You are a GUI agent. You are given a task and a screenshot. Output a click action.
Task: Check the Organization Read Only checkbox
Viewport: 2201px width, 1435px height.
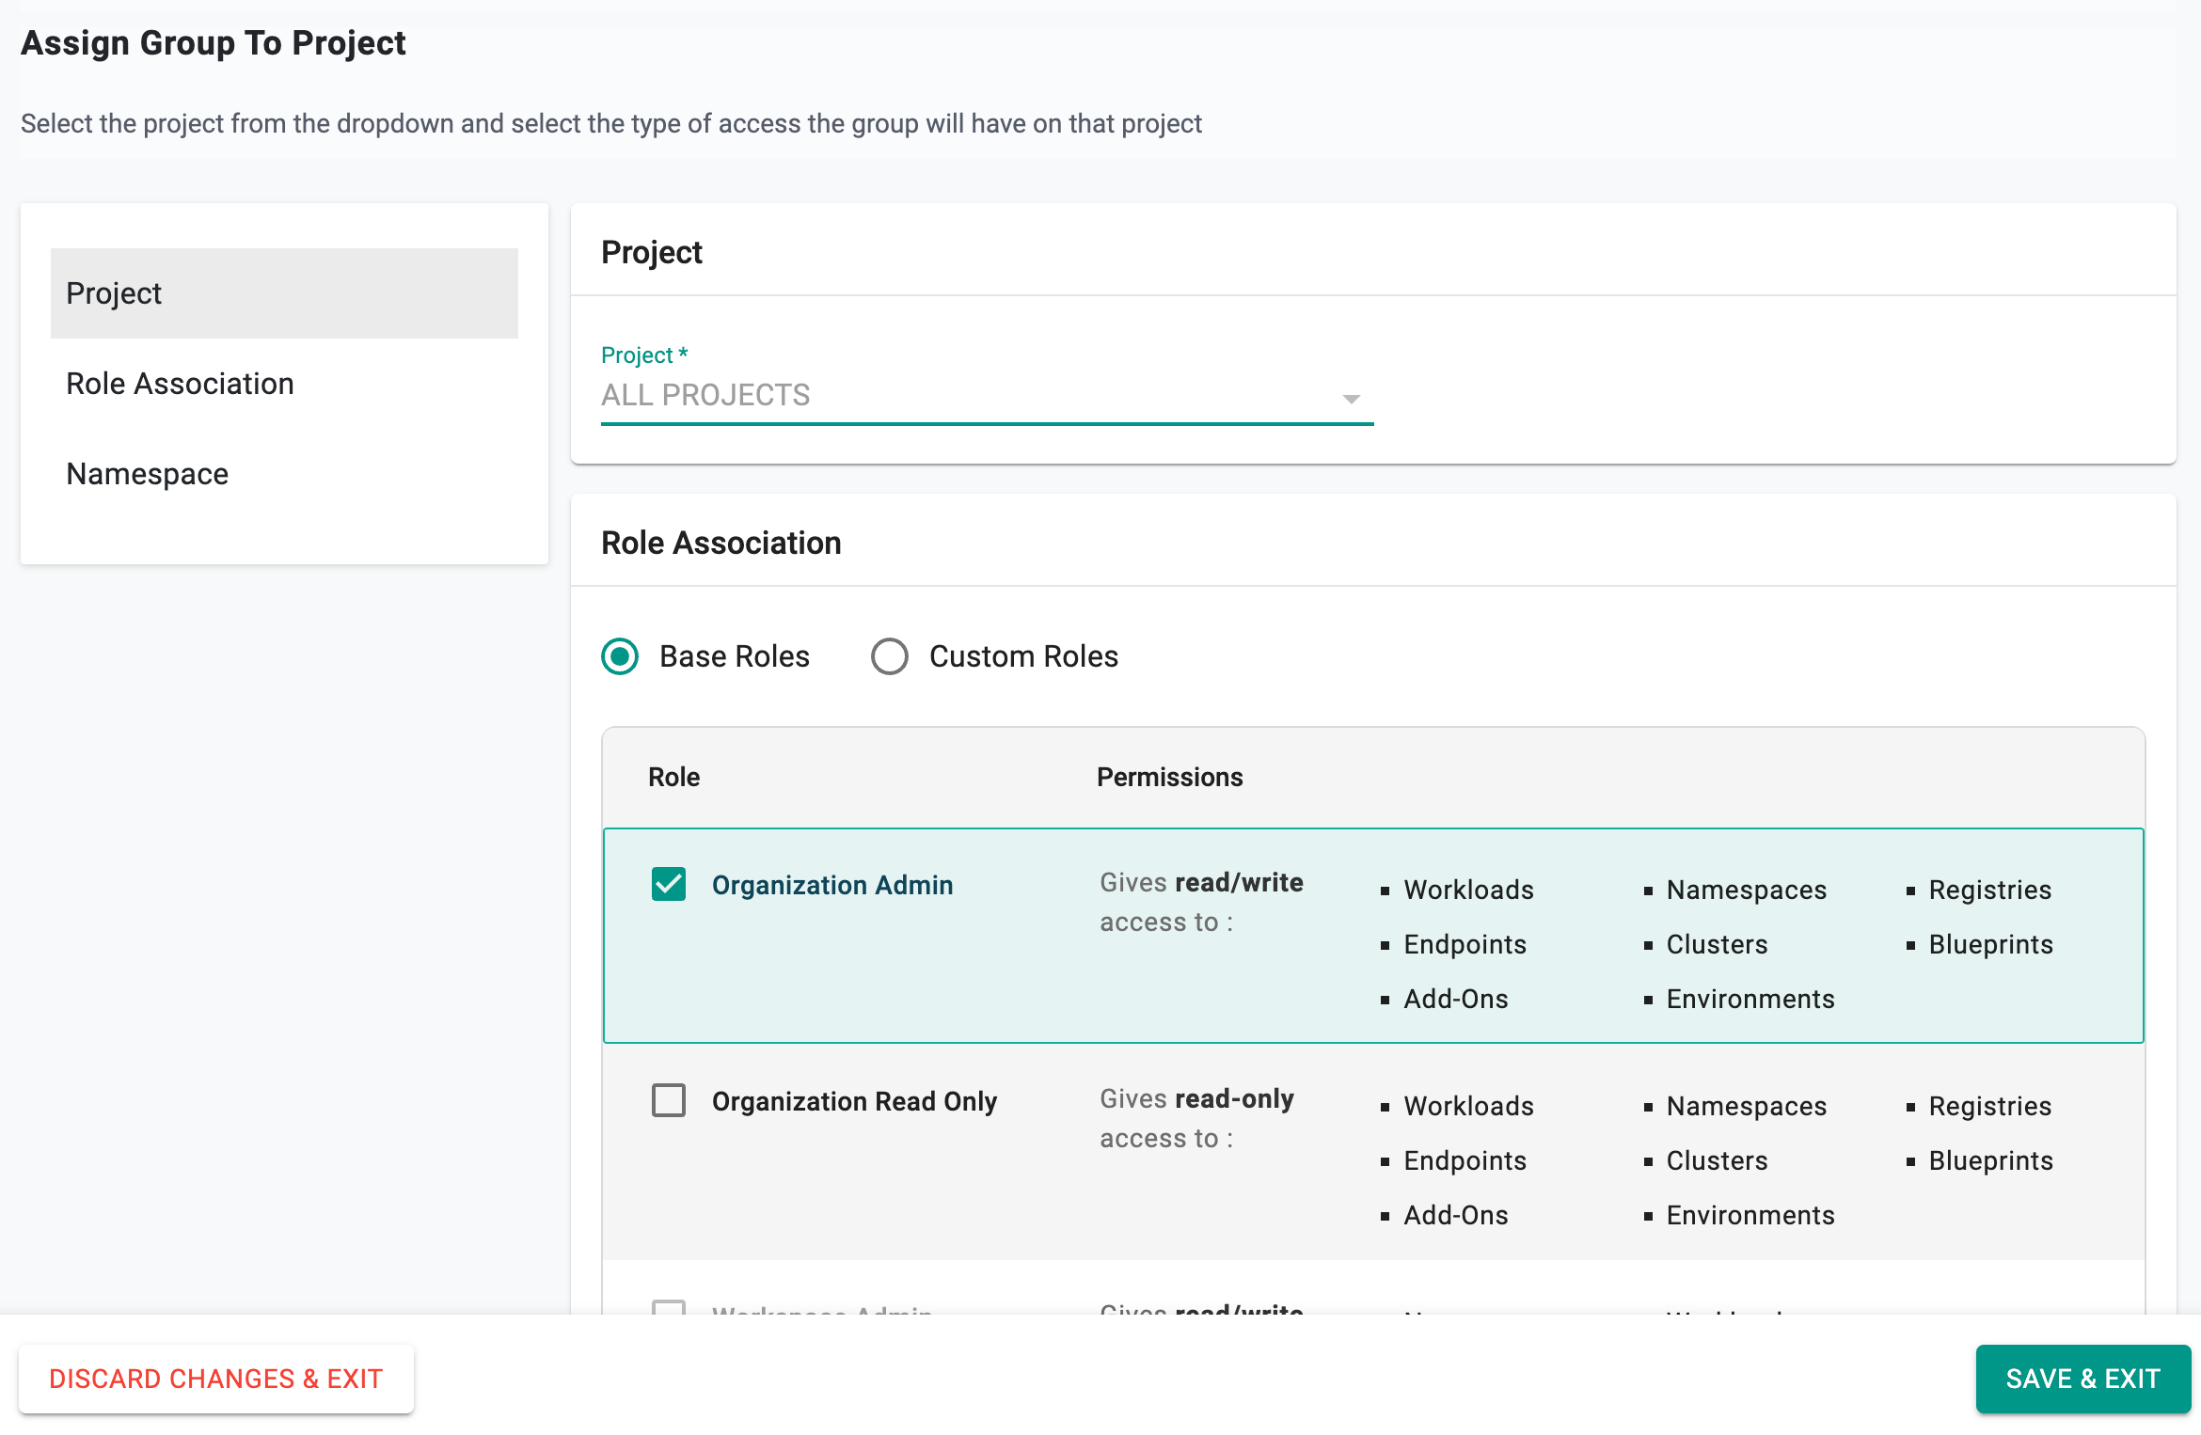click(x=669, y=1100)
